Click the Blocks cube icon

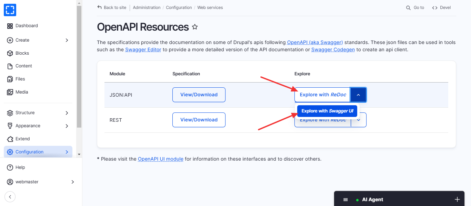point(10,53)
